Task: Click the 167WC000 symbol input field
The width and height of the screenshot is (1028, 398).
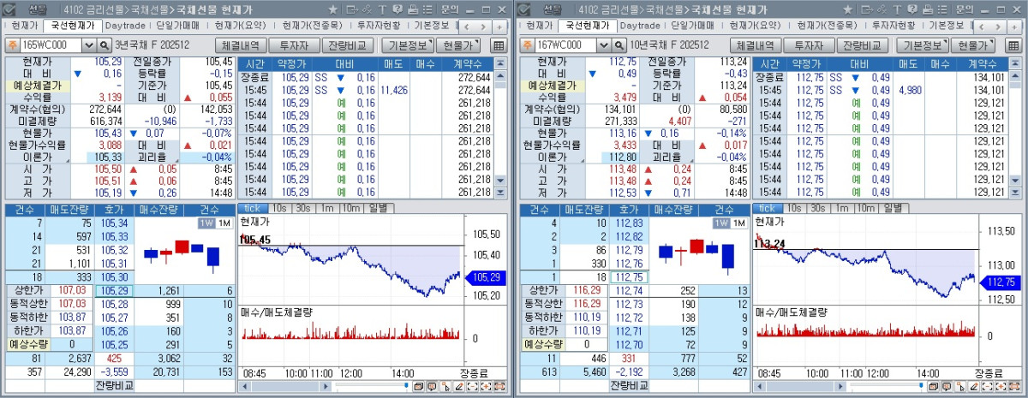Action: coord(566,45)
